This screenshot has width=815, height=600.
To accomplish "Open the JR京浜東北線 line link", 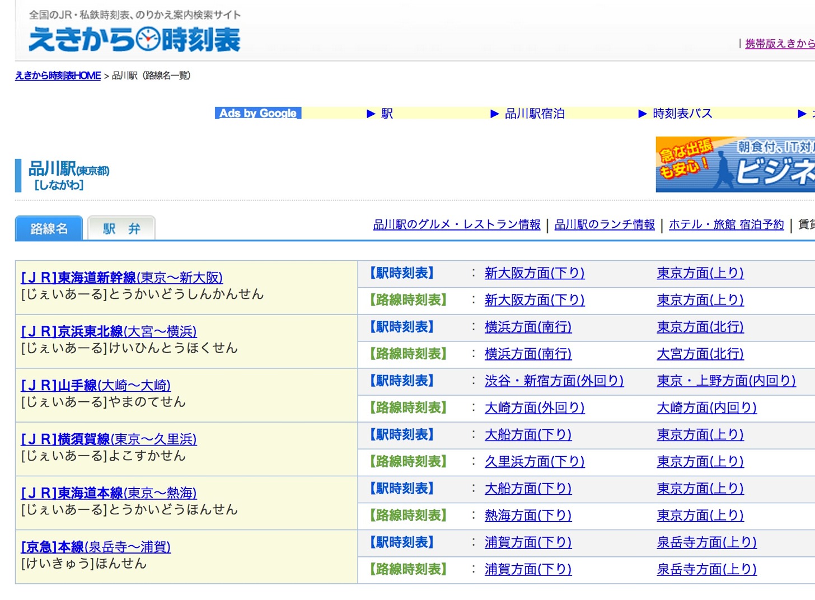I will click(x=109, y=331).
